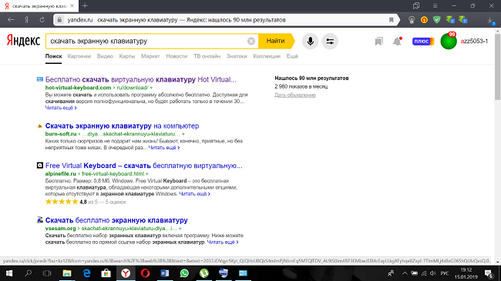501x281 pixels.
Task: Switch to Видео search tab
Action: [105, 56]
